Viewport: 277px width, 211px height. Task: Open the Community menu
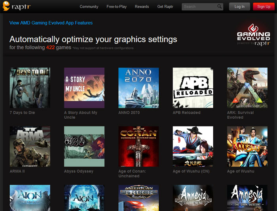89,7
